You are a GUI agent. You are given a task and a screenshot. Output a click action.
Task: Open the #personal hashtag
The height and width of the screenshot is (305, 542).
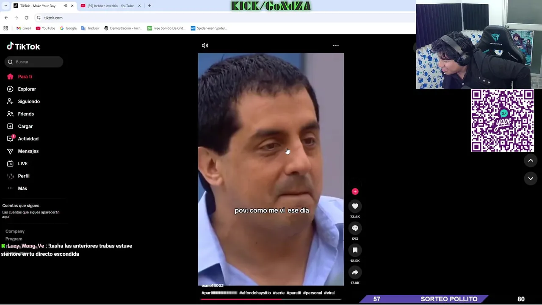click(x=312, y=293)
